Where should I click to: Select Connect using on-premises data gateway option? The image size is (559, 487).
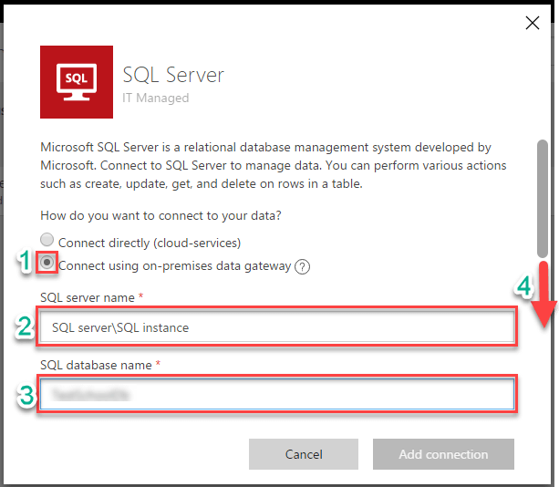(x=47, y=264)
